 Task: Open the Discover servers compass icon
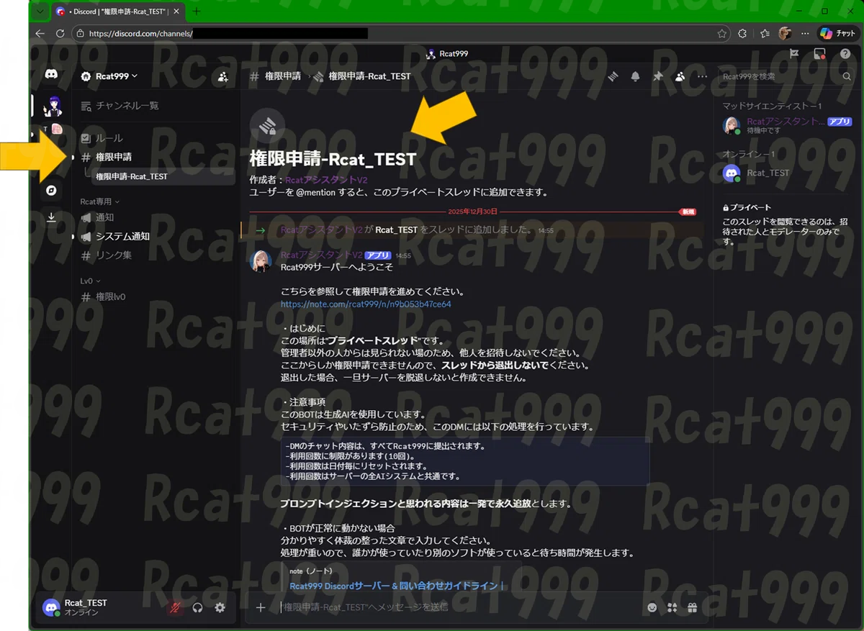(51, 191)
